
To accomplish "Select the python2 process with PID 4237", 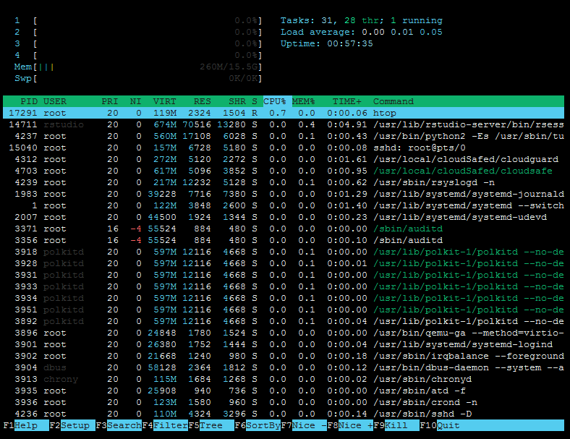I will click(x=284, y=136).
